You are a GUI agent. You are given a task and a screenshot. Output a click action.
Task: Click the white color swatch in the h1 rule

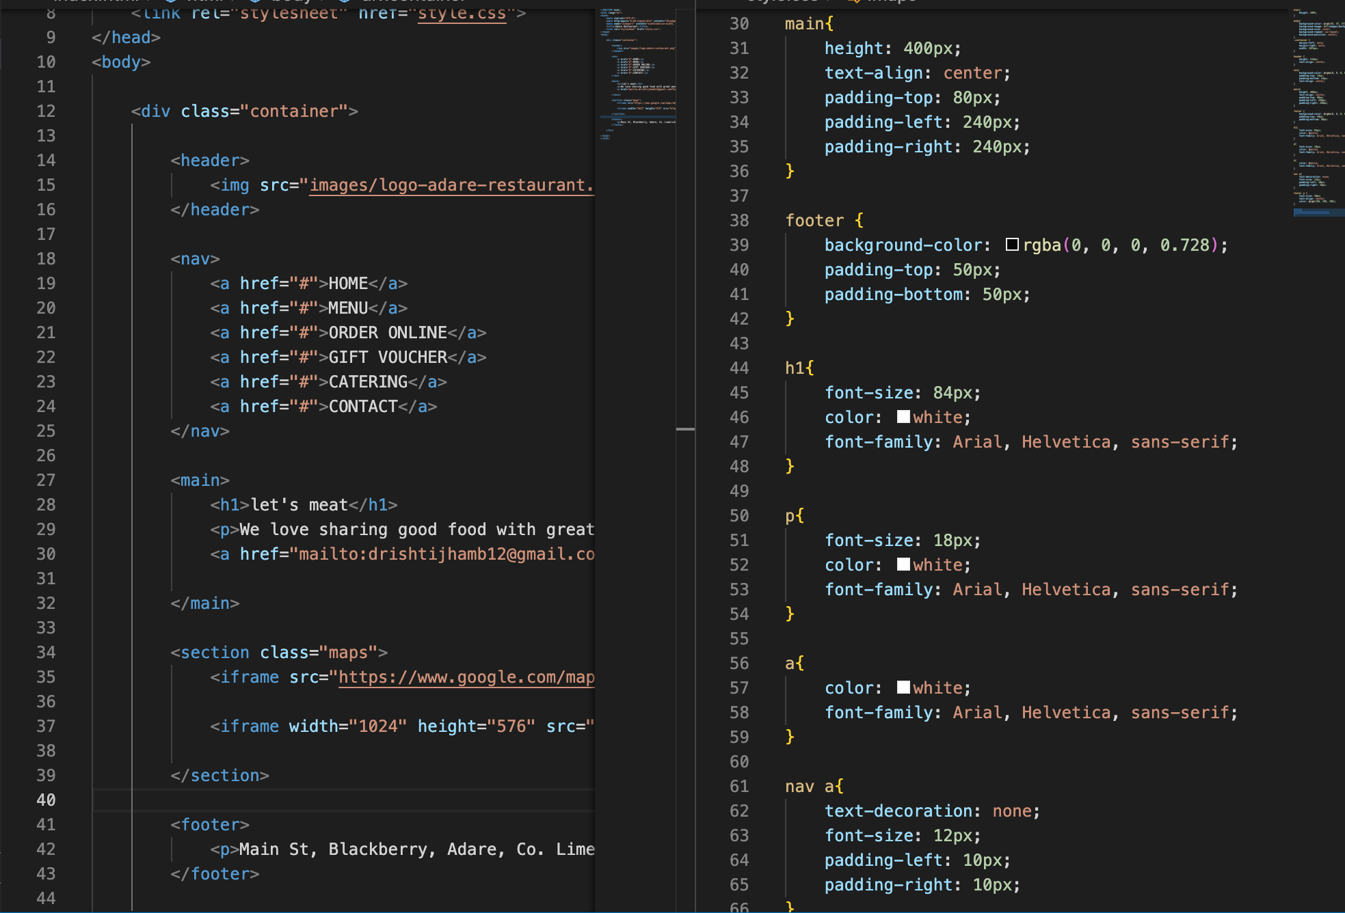click(903, 417)
